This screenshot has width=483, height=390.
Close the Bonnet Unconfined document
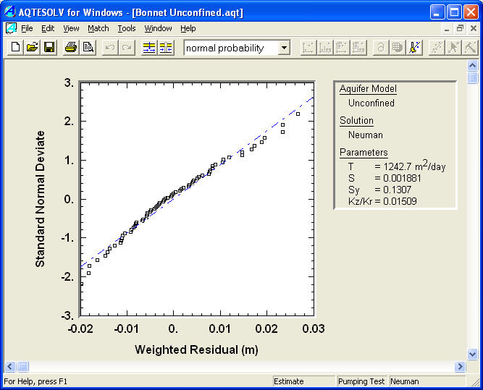click(x=474, y=29)
